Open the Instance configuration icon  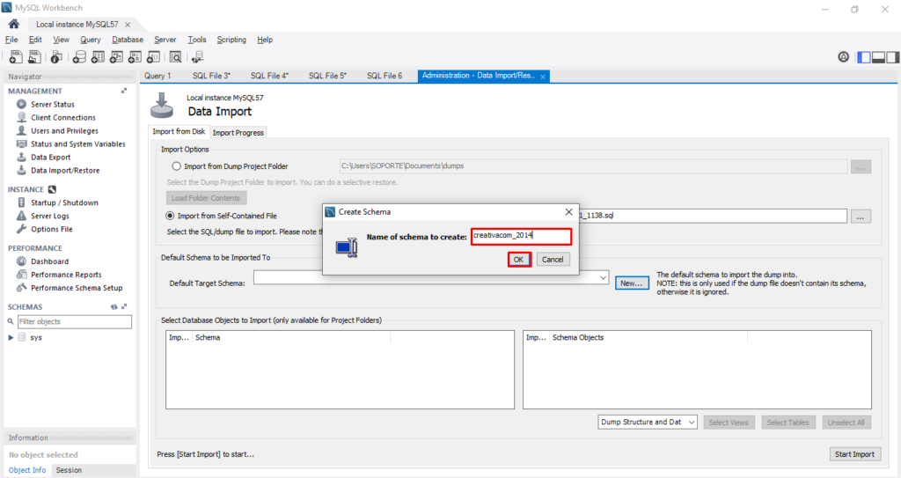pos(52,189)
